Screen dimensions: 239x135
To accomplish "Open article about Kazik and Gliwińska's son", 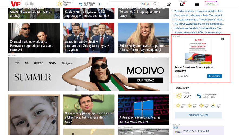I will pos(89,110).
